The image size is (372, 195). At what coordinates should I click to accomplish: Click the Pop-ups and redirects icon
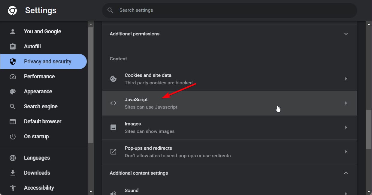pos(113,152)
